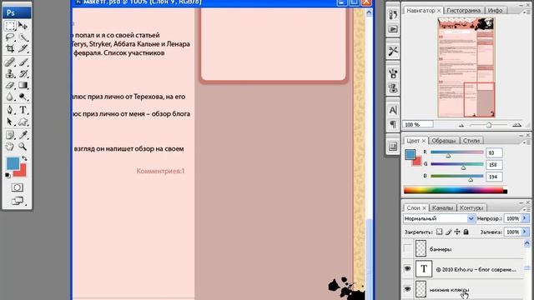Select the Hand tool
Image resolution: width=534 pixels, height=300 pixels.
pyautogui.click(x=10, y=147)
